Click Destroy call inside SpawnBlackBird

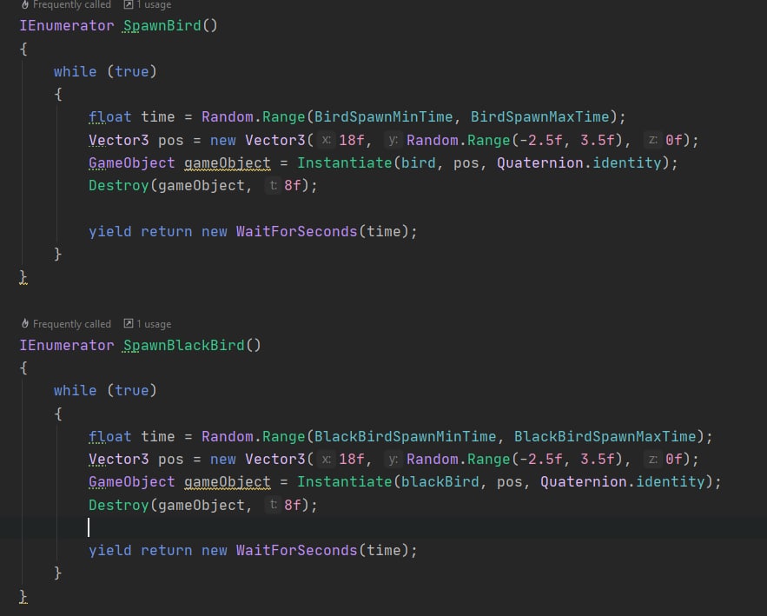(x=118, y=505)
